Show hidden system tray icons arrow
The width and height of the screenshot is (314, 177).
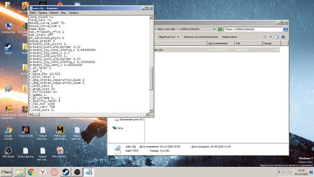click(279, 172)
